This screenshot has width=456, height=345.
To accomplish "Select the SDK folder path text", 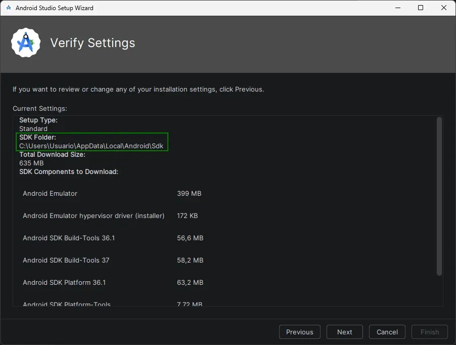I will [x=92, y=146].
